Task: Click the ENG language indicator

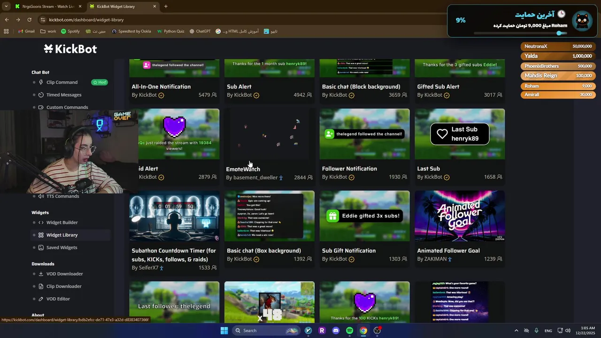Action: point(548,330)
